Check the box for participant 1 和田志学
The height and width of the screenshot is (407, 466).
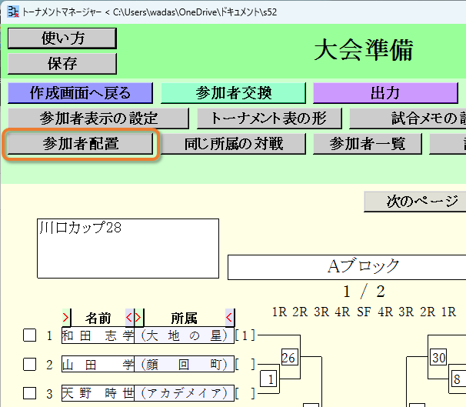[x=30, y=335]
